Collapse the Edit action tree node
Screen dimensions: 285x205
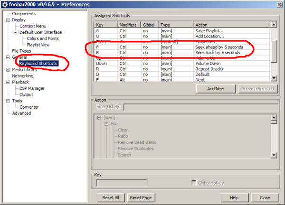point(106,124)
